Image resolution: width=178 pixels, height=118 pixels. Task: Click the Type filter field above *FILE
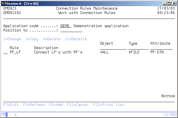click(138, 48)
